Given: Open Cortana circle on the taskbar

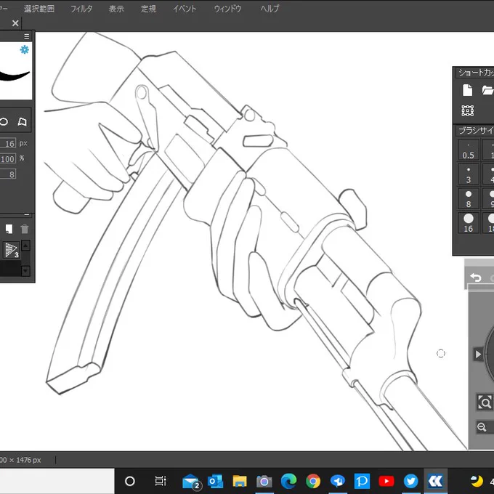Looking at the screenshot, I should [130, 481].
